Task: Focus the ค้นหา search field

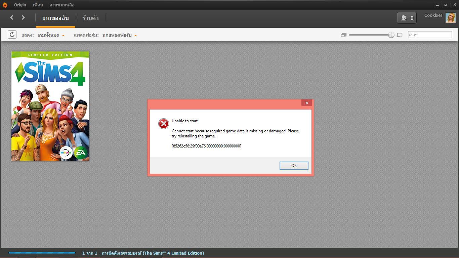Action: (x=430, y=35)
